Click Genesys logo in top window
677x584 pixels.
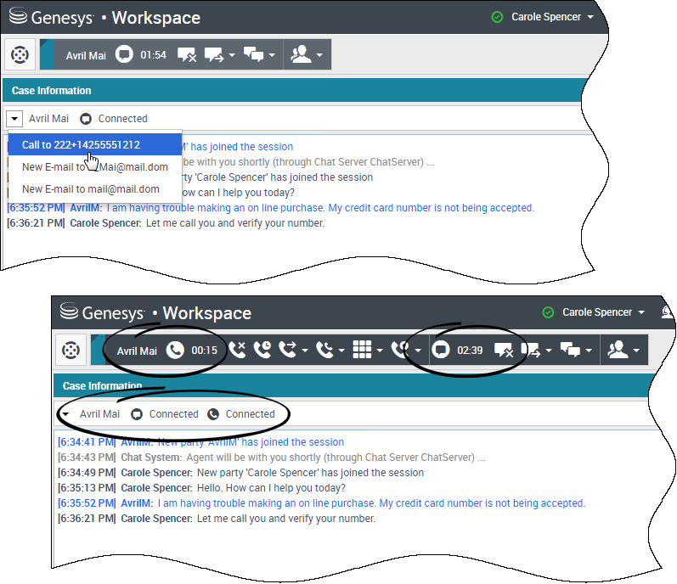click(51, 17)
